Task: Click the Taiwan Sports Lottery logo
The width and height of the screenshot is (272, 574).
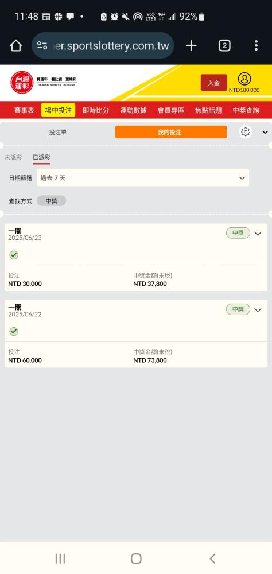Action: [x=44, y=82]
